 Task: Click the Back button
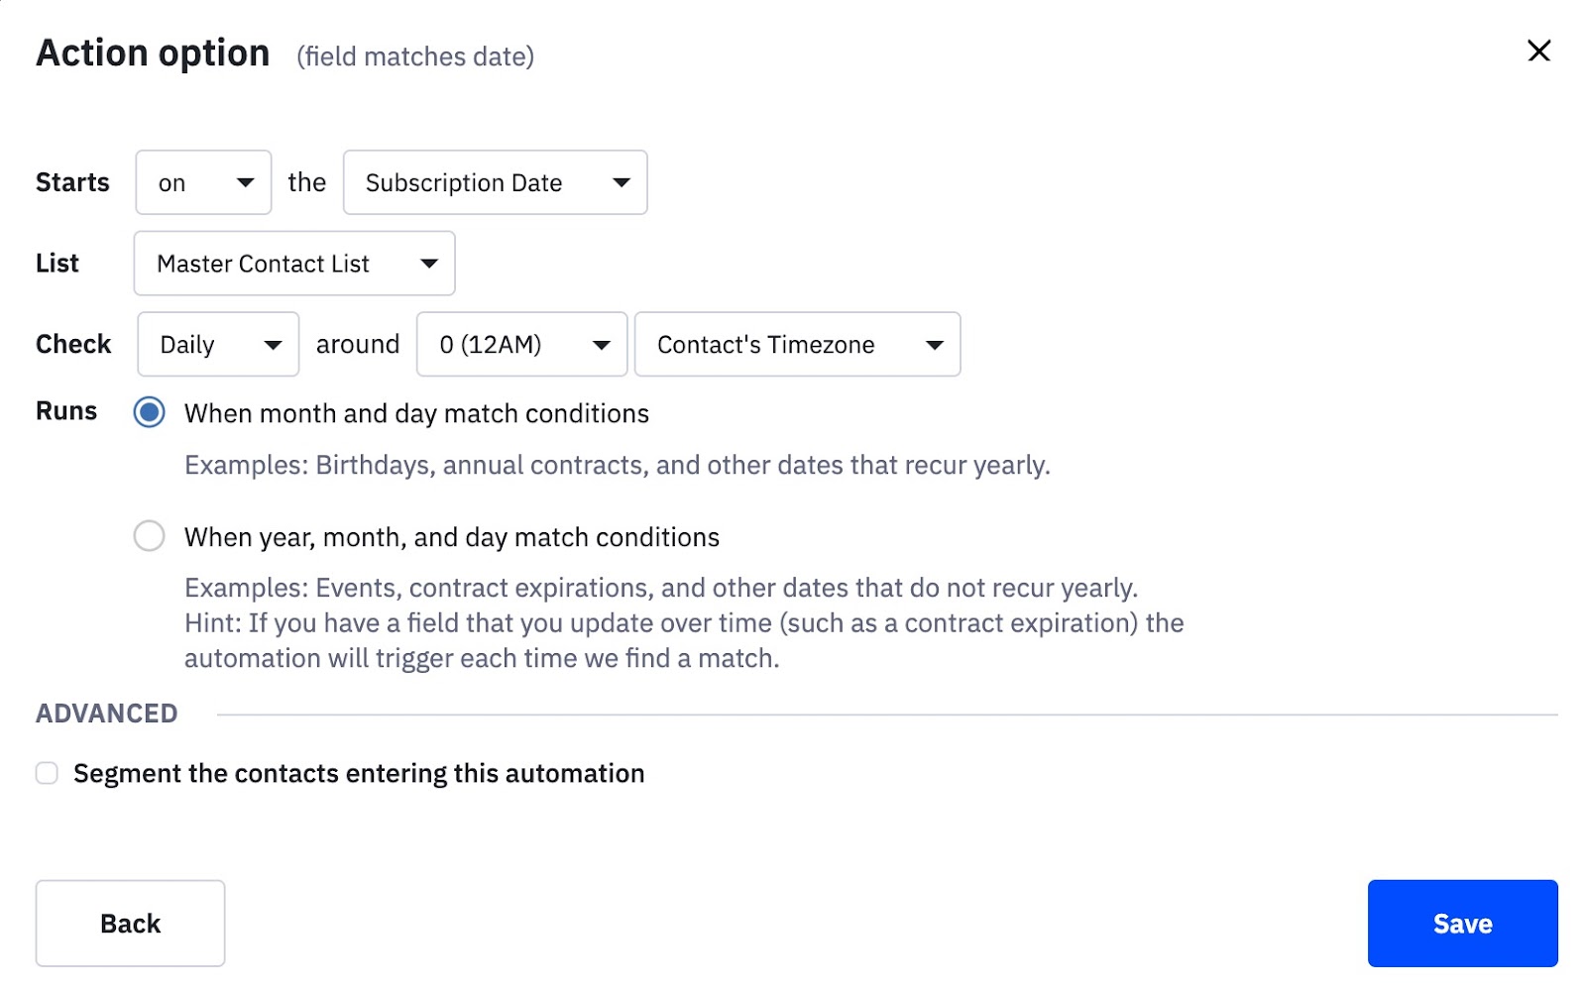130,923
